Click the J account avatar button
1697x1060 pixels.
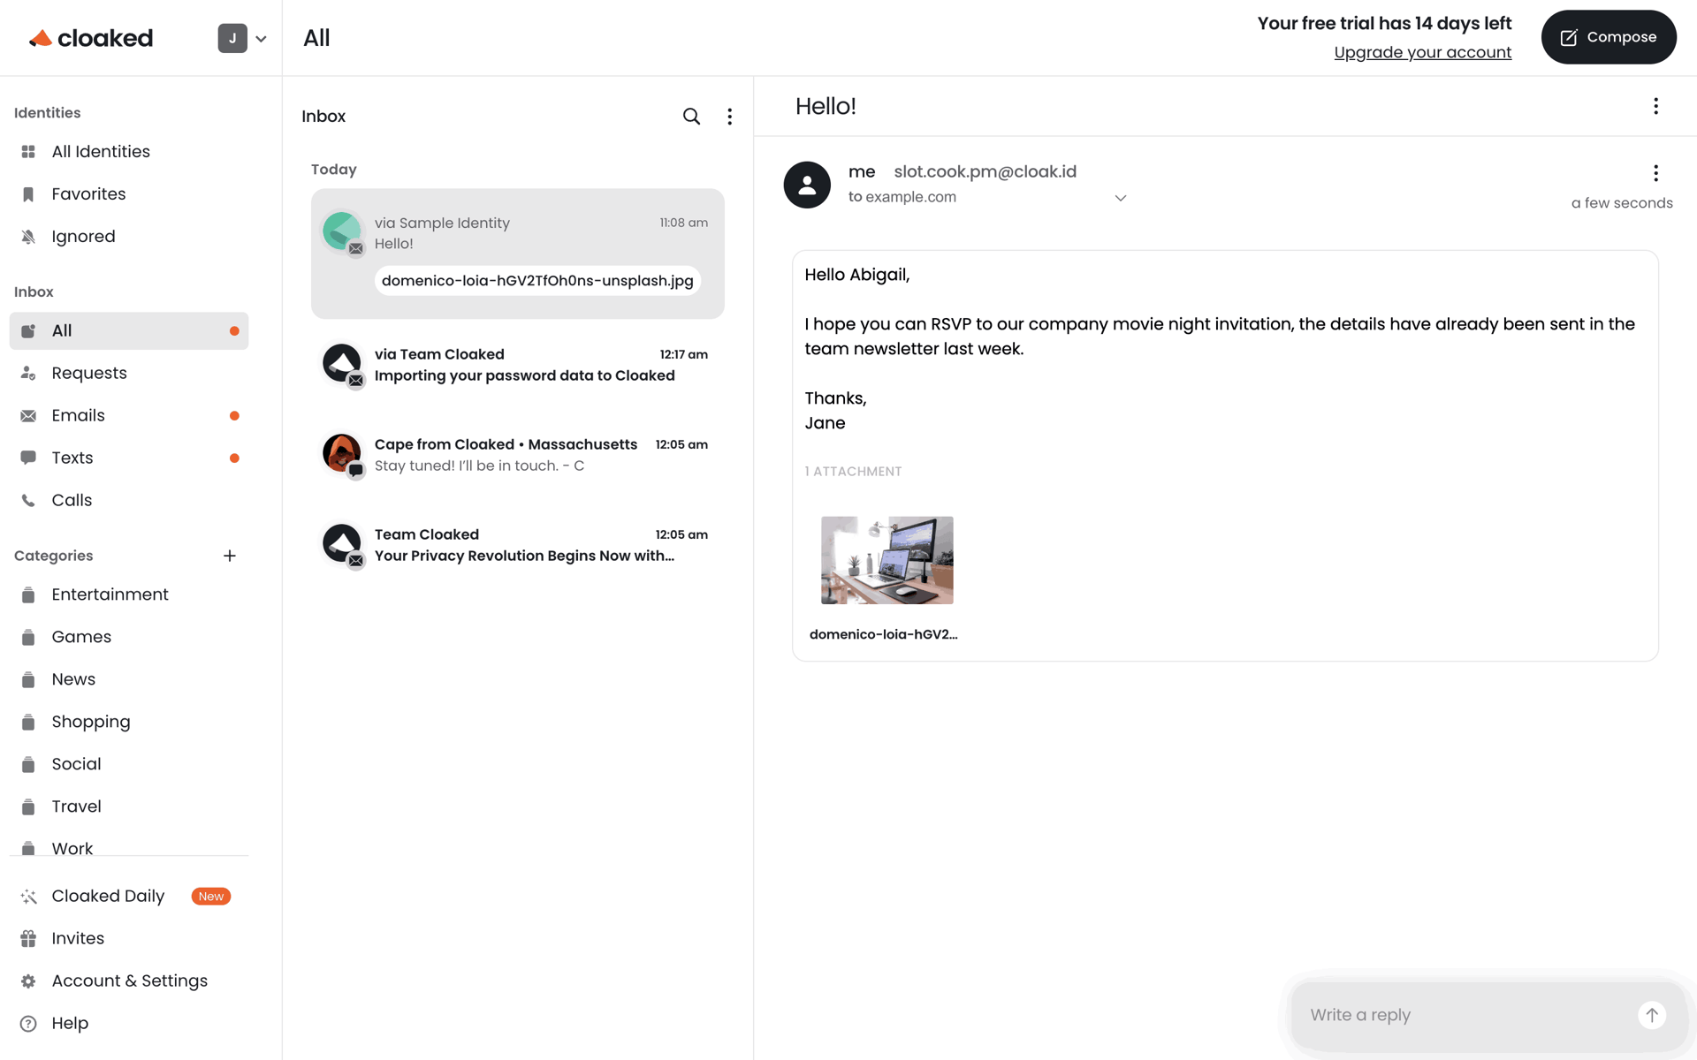tap(232, 38)
